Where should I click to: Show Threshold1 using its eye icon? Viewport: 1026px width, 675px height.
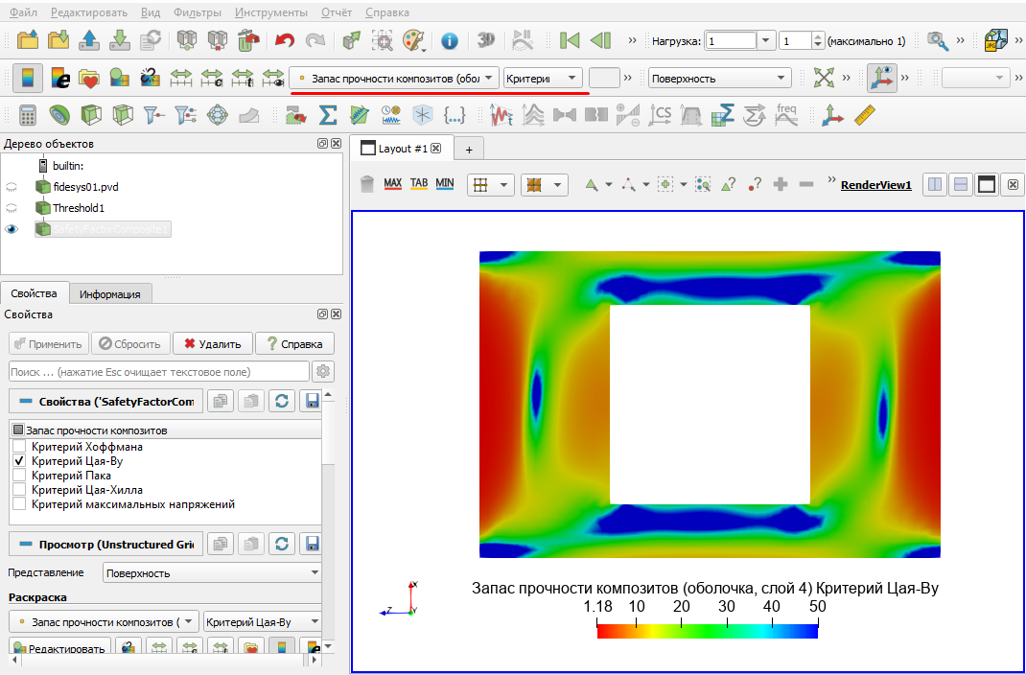point(12,208)
